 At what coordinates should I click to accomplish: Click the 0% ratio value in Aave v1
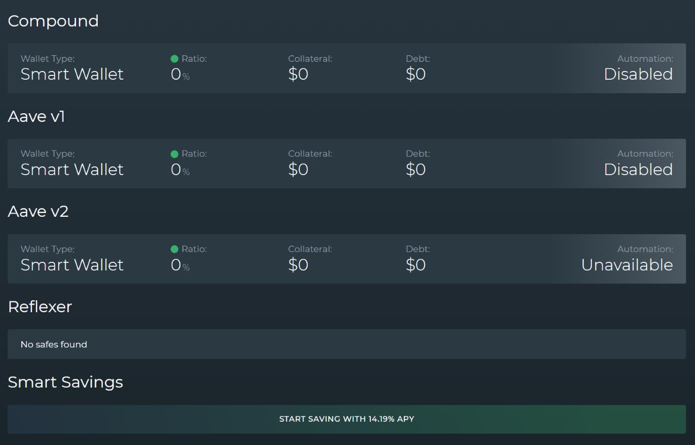pos(180,170)
